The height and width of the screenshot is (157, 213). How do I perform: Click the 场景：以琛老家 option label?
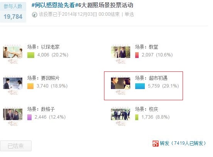44,47
